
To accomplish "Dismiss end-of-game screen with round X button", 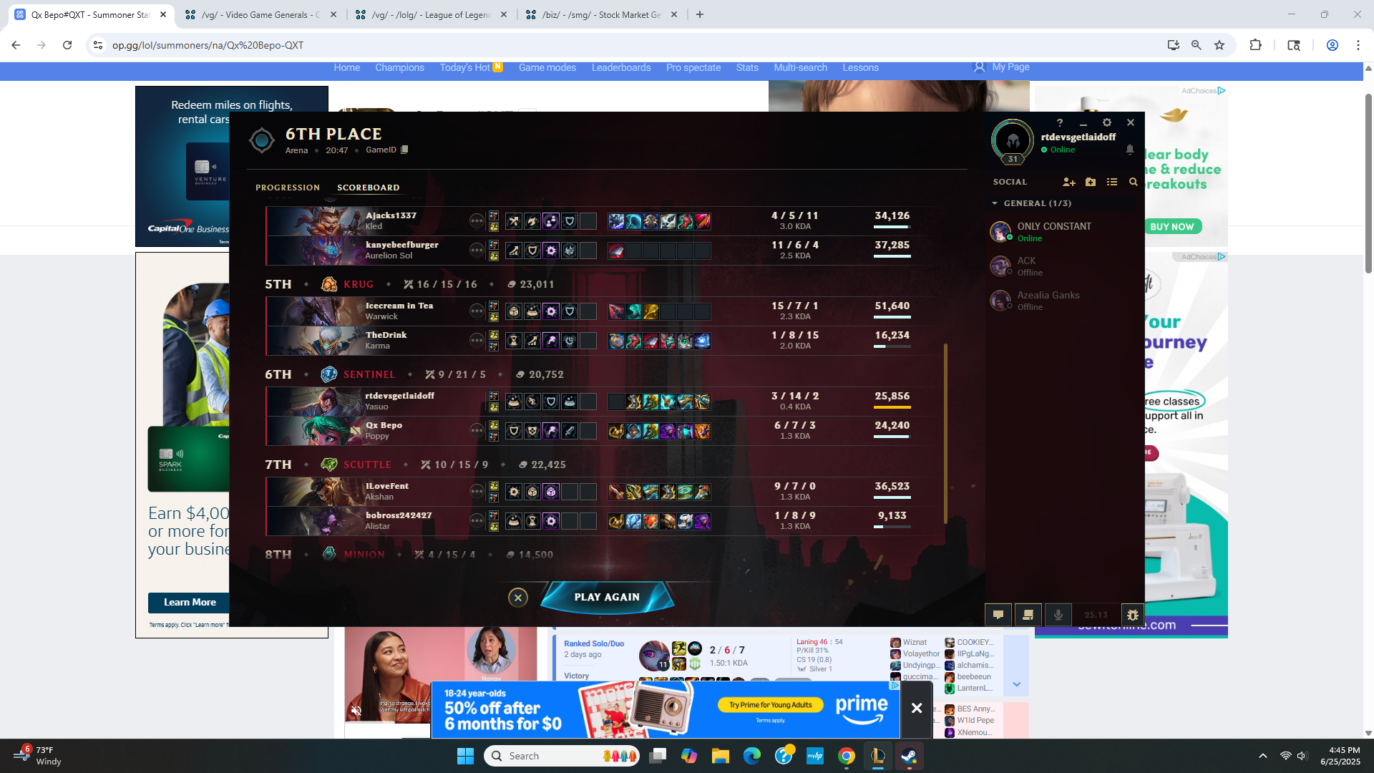I will pos(518,597).
